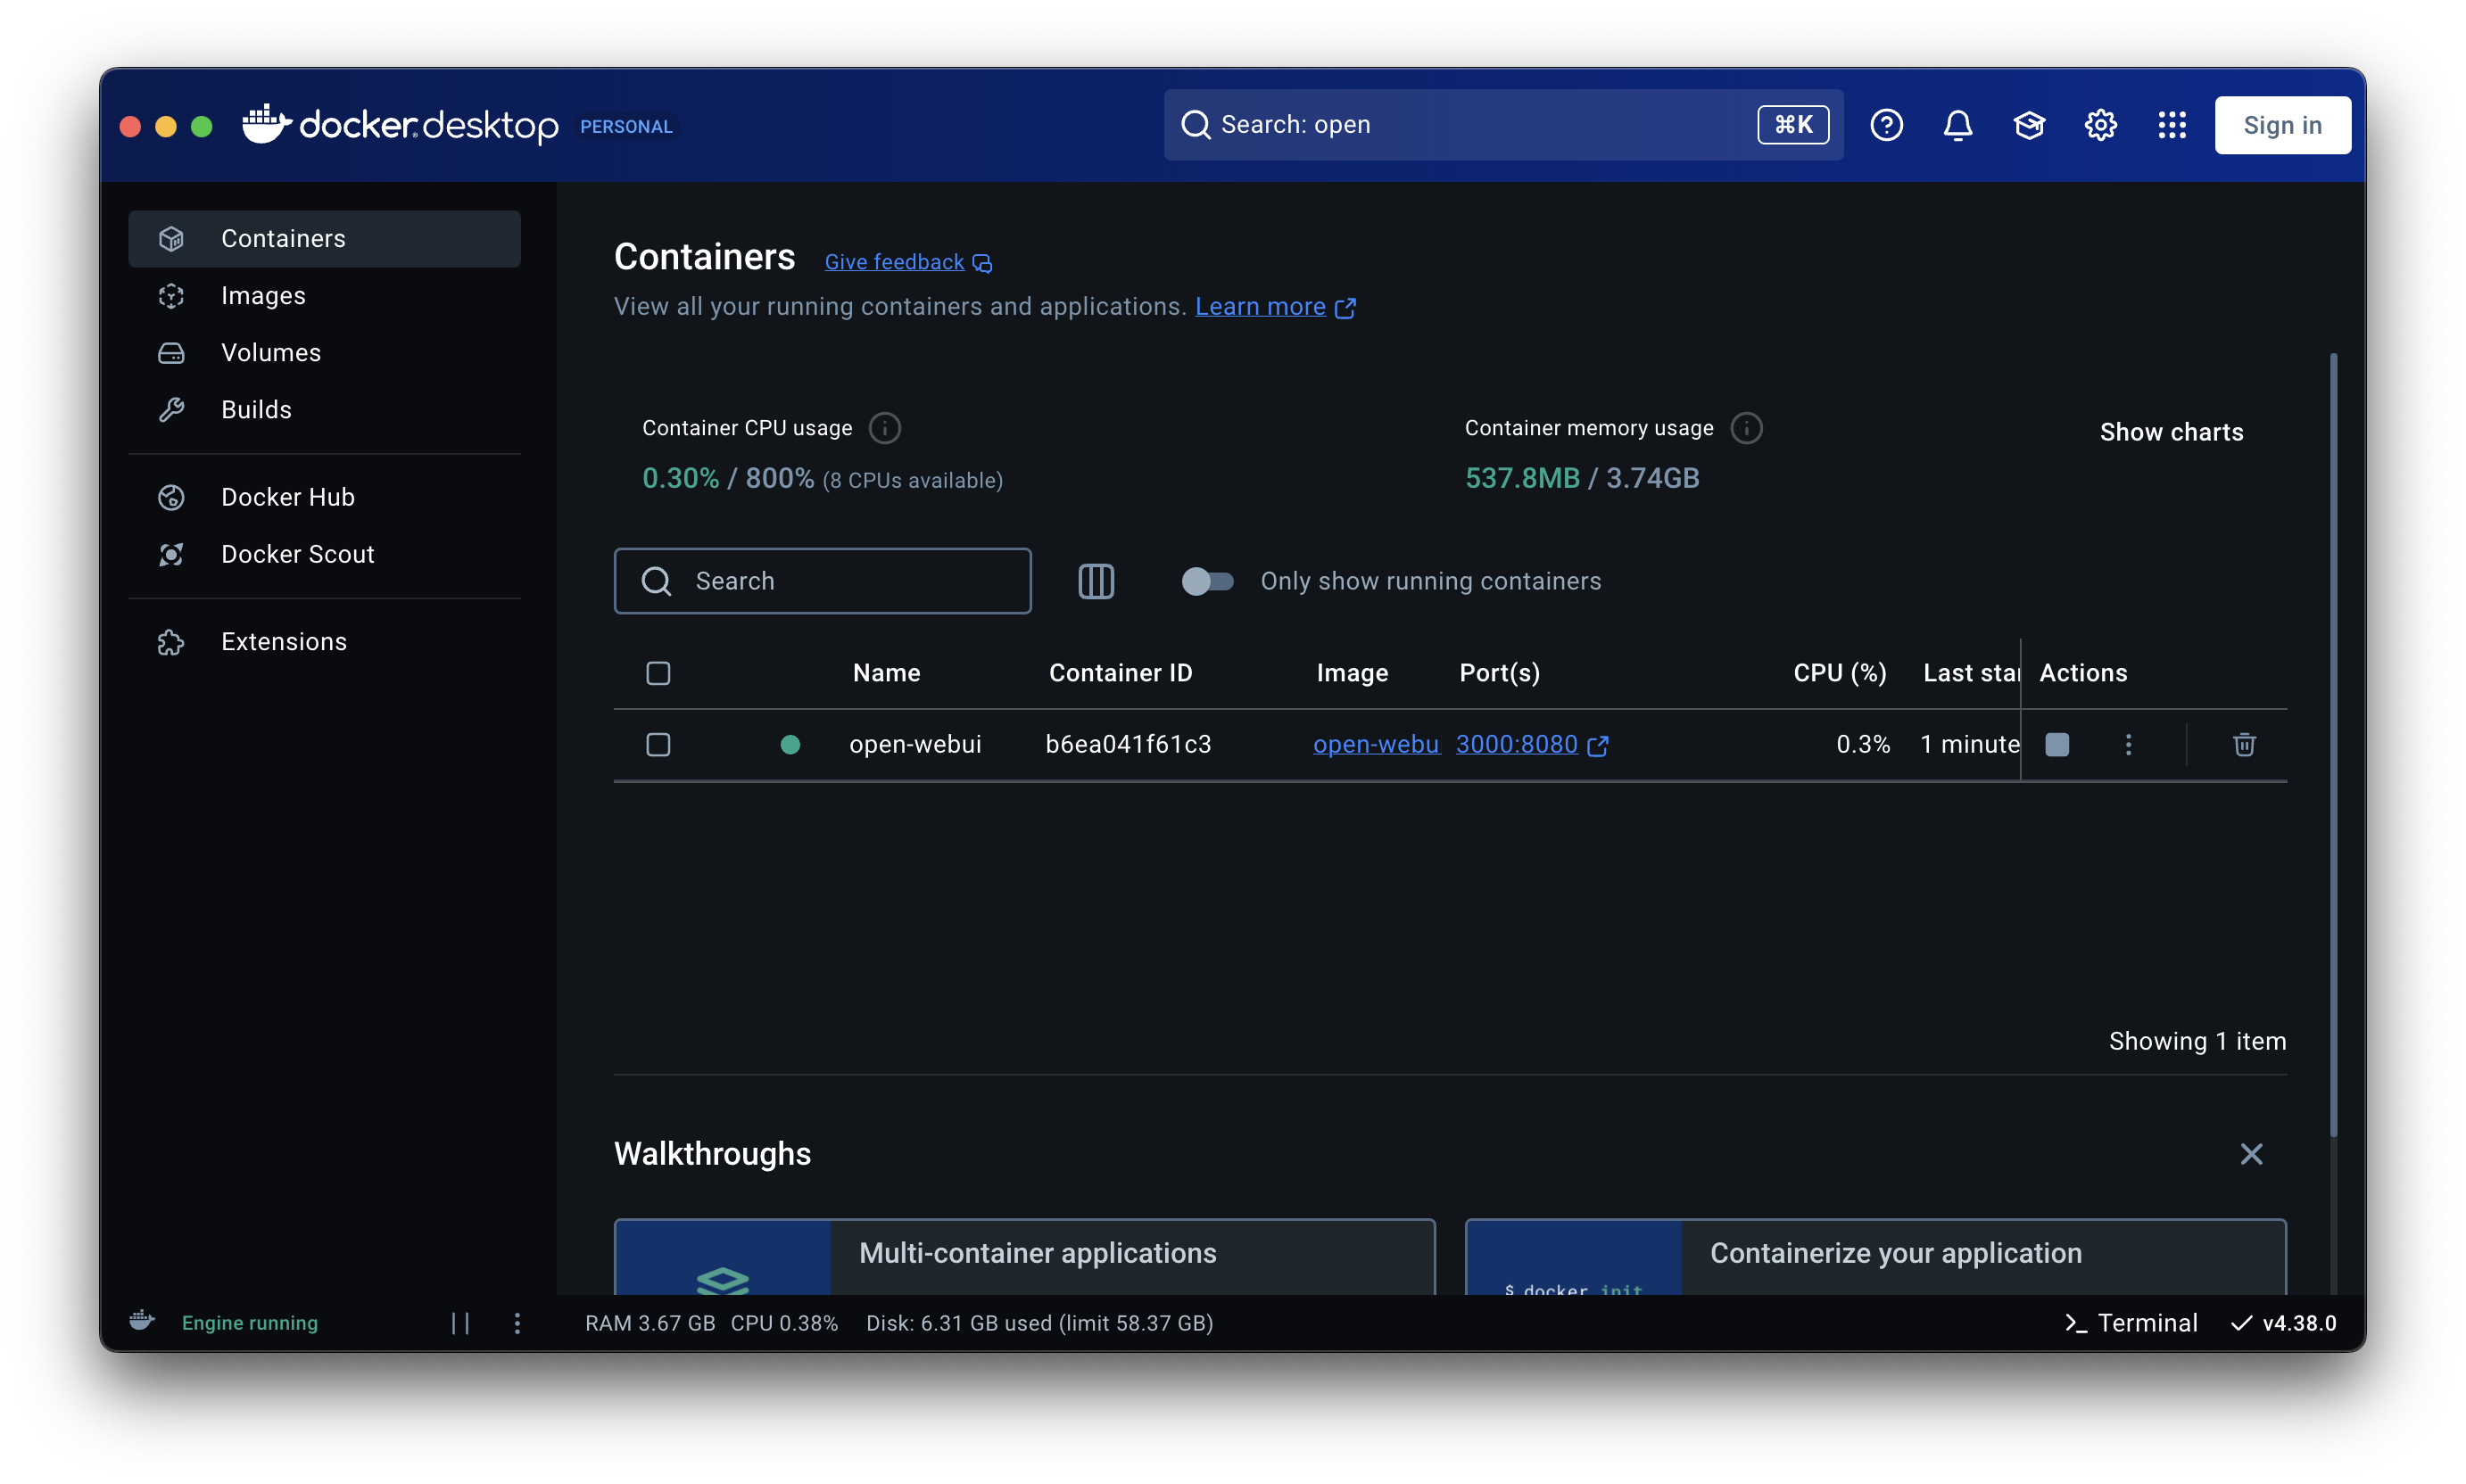Click the Last started column header

[x=1970, y=673]
